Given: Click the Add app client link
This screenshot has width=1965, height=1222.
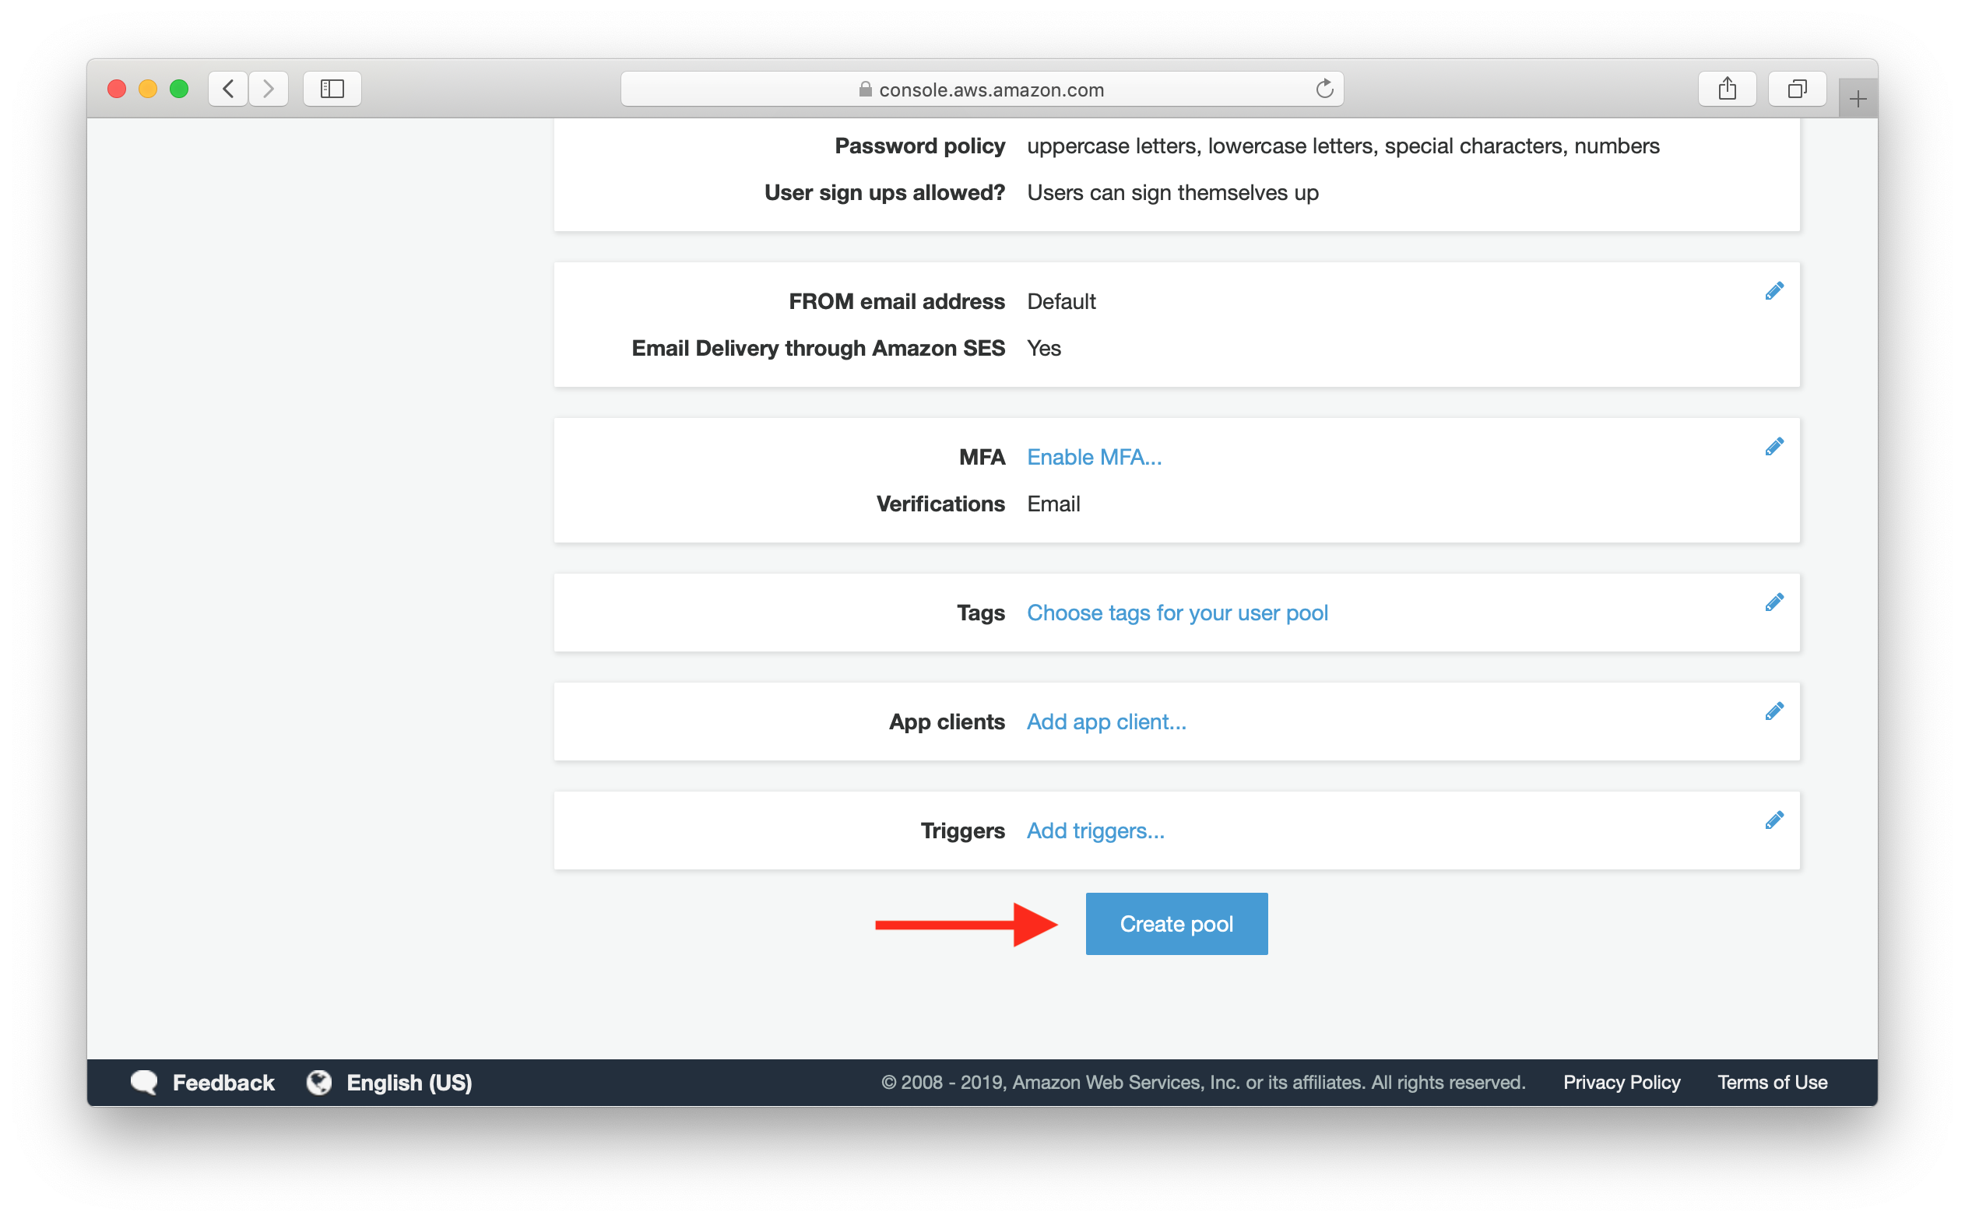Looking at the screenshot, I should (1106, 721).
